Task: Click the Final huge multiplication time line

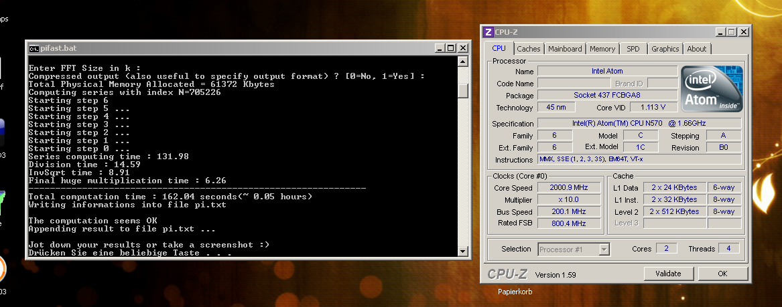Action: (127, 180)
